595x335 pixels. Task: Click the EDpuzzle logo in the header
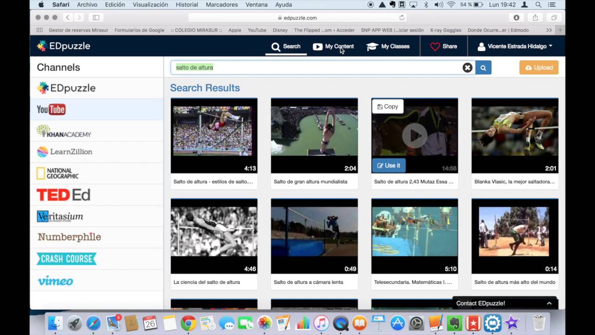pos(63,46)
